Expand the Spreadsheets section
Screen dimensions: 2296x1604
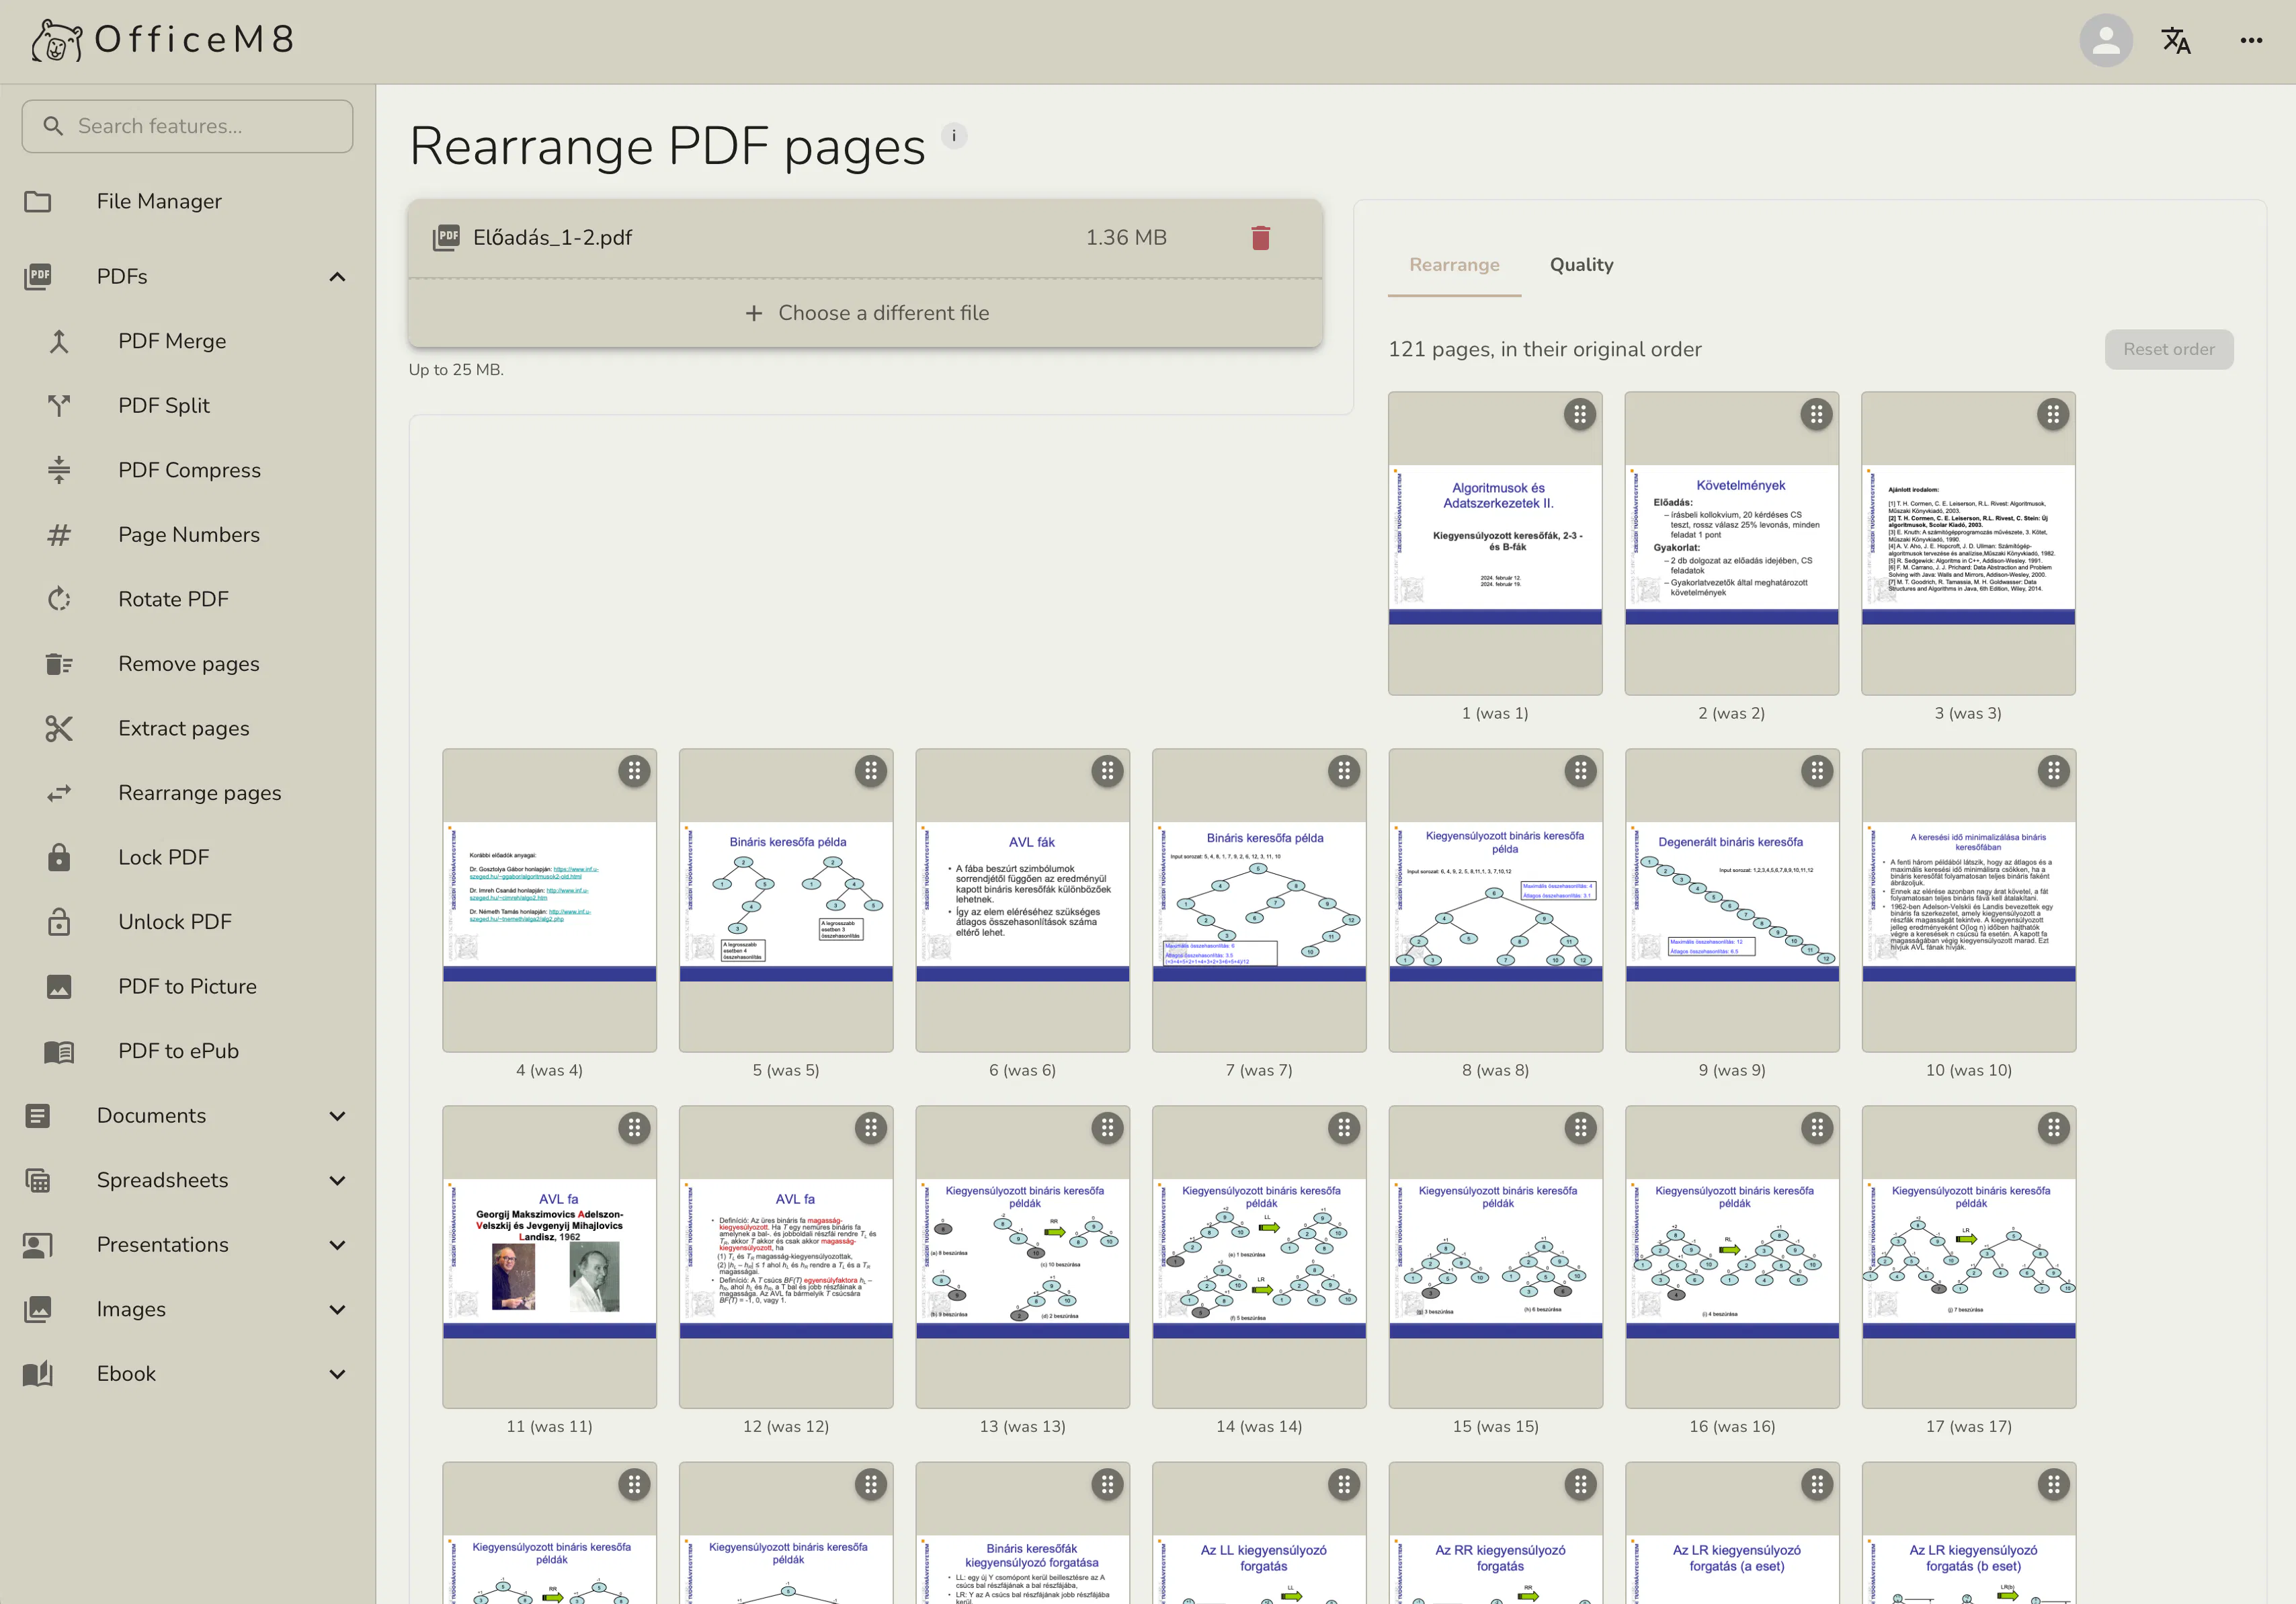pos(337,1181)
